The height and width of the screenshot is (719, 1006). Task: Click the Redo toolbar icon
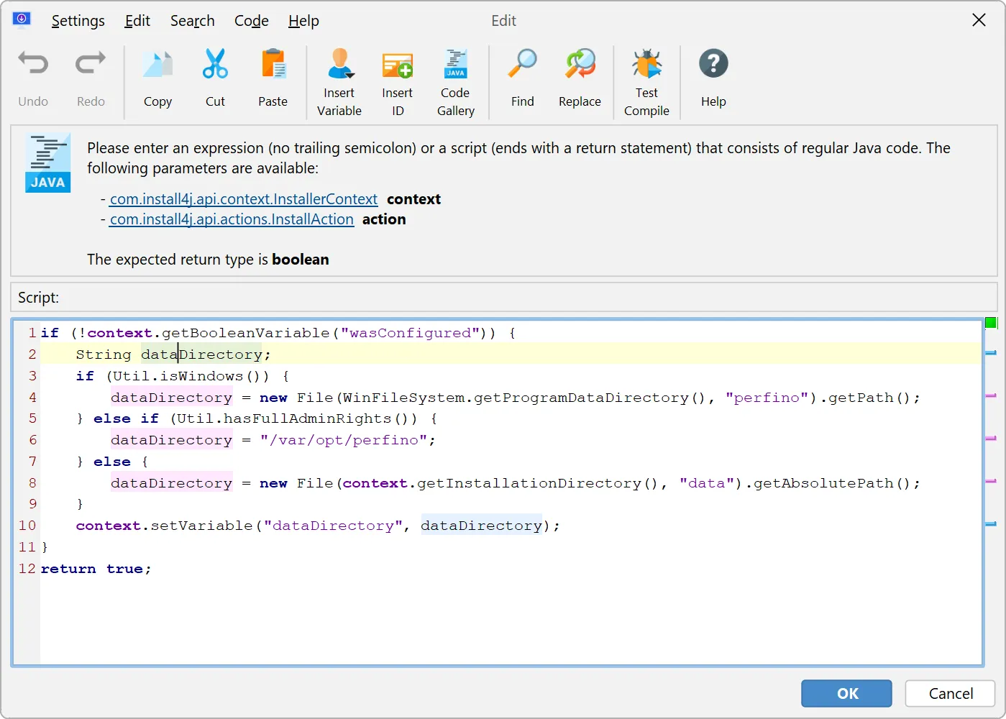(91, 64)
